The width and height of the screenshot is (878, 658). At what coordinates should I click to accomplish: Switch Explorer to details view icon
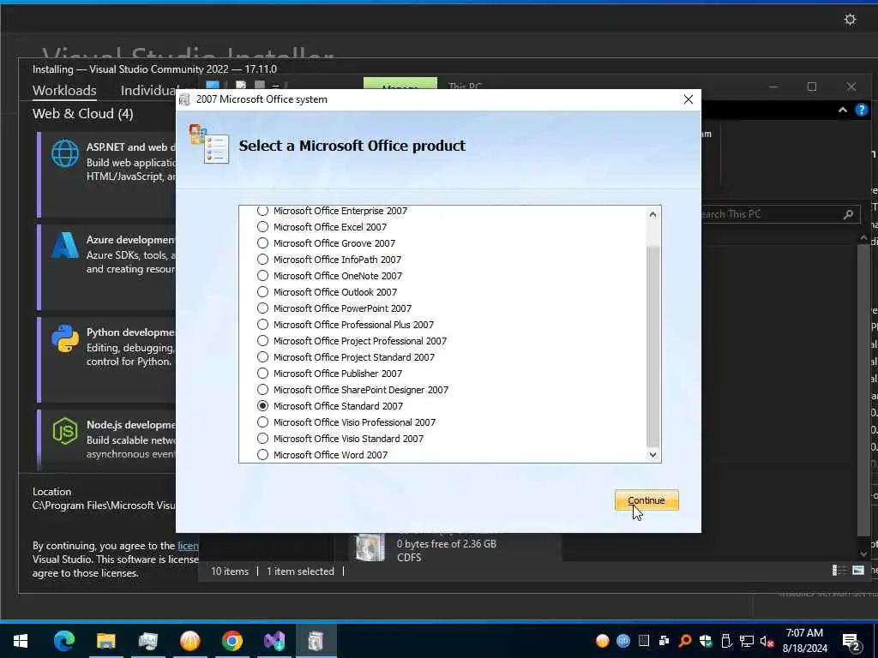point(839,570)
